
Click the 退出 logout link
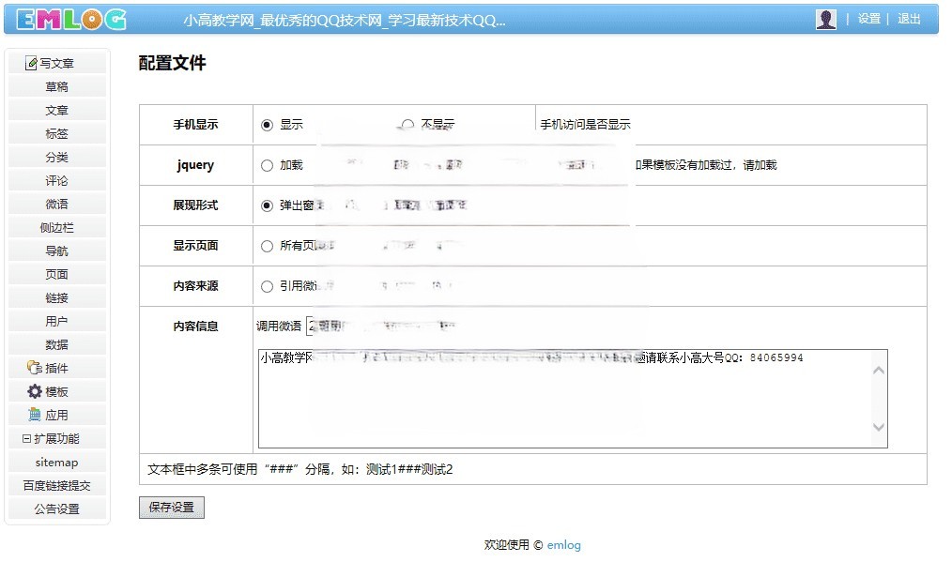coord(909,19)
